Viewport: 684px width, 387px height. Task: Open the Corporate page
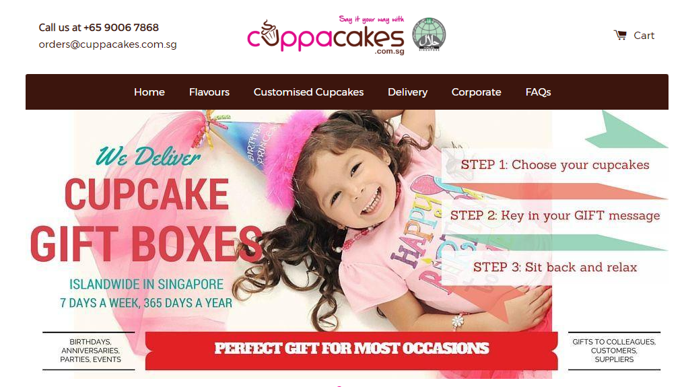coord(477,92)
